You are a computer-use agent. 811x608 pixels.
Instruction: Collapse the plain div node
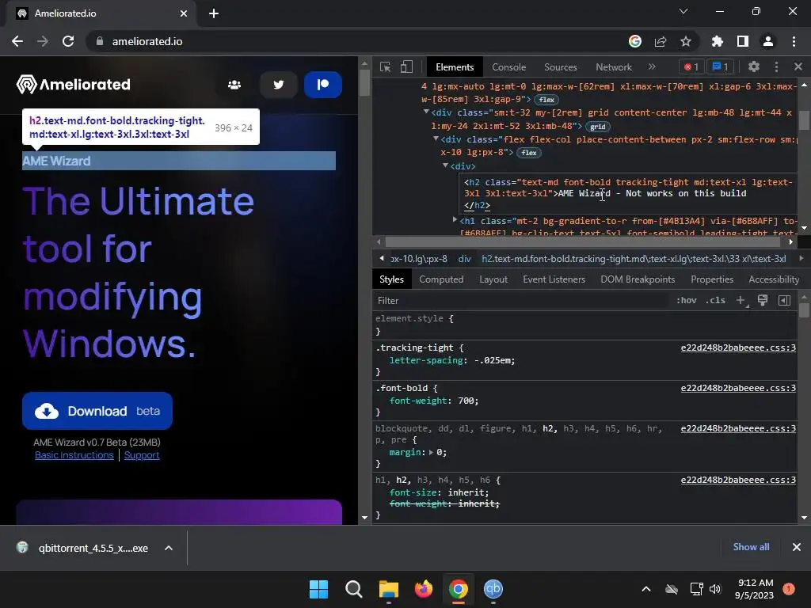[445, 165]
